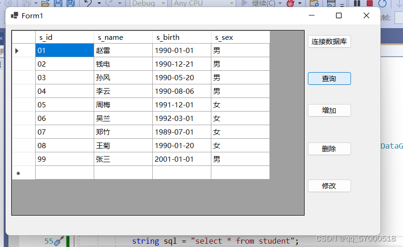Pause debugging in Visual Studio toolbar
Image resolution: width=403 pixels, height=247 pixels.
[357, 3]
